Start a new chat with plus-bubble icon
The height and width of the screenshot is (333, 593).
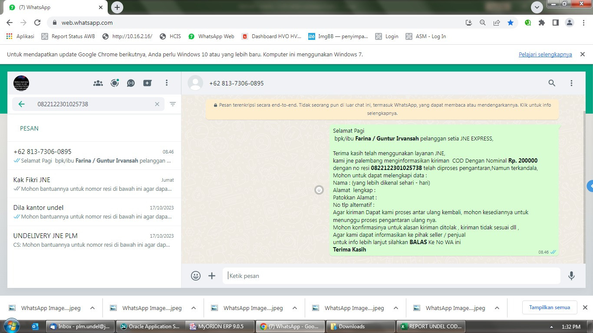click(148, 83)
